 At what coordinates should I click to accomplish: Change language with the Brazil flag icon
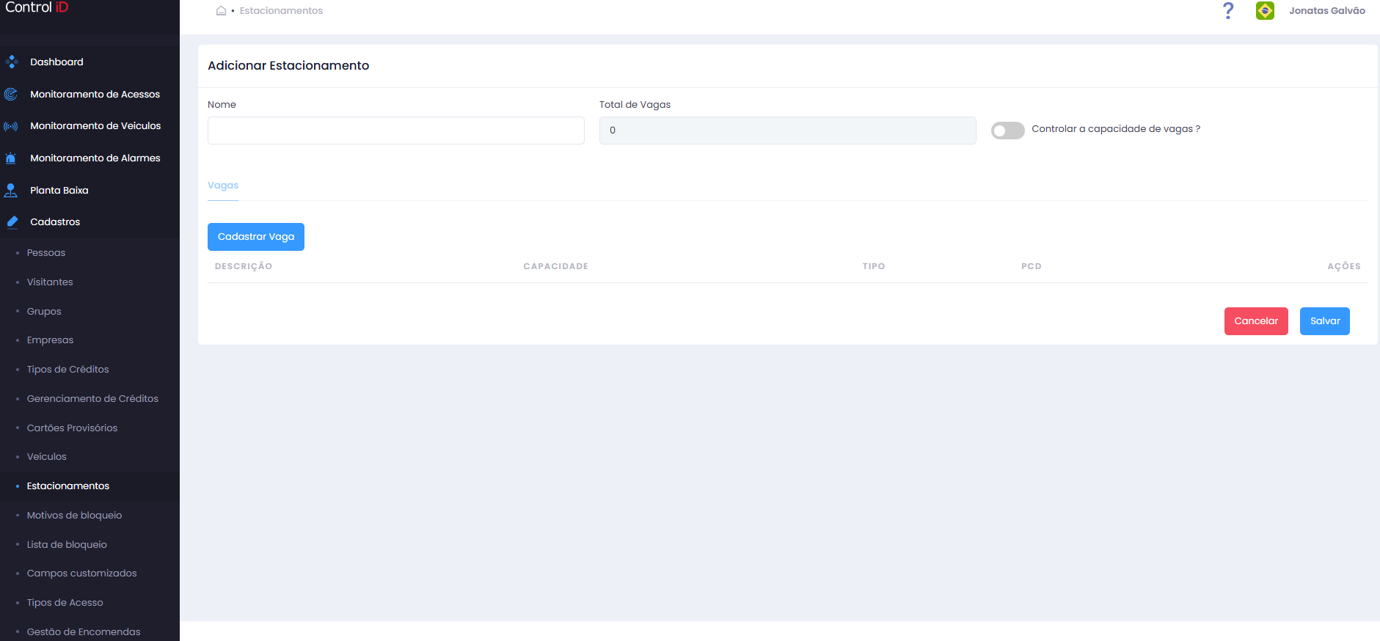click(x=1265, y=11)
